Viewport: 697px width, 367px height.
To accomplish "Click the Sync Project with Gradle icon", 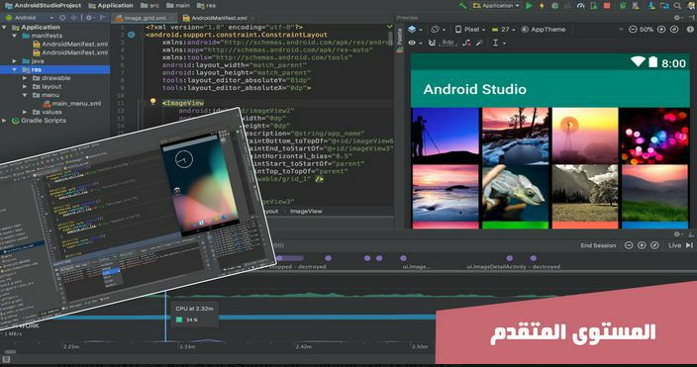I will point(623,6).
